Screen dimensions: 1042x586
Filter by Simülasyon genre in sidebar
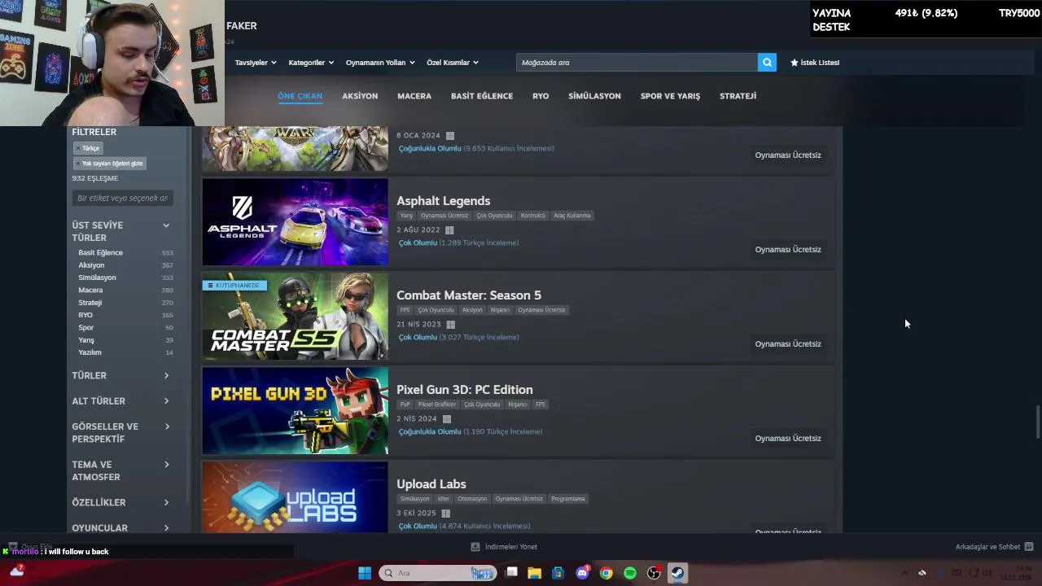[x=97, y=278]
